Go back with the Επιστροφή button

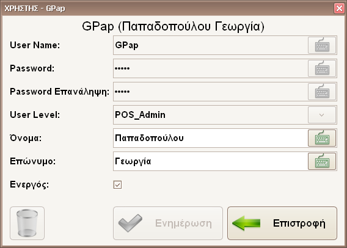(x=282, y=223)
